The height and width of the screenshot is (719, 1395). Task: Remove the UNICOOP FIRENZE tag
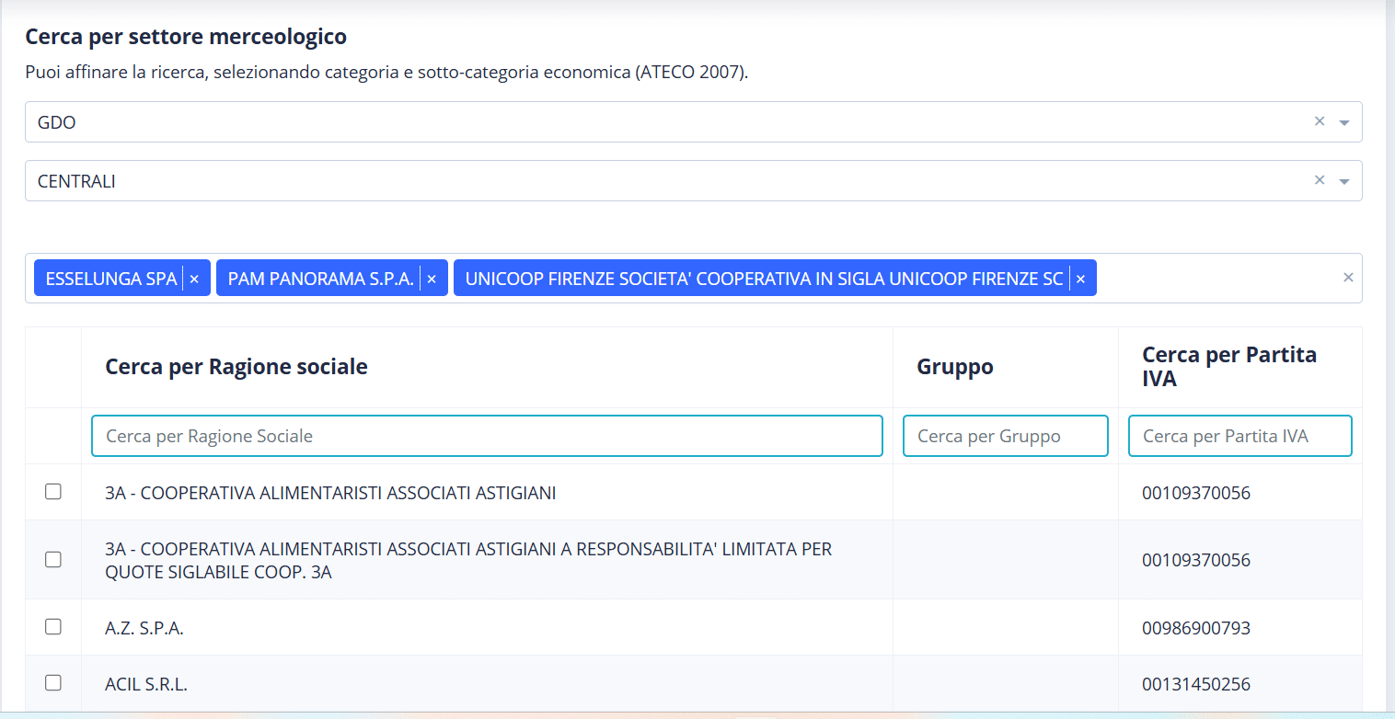coord(1080,279)
